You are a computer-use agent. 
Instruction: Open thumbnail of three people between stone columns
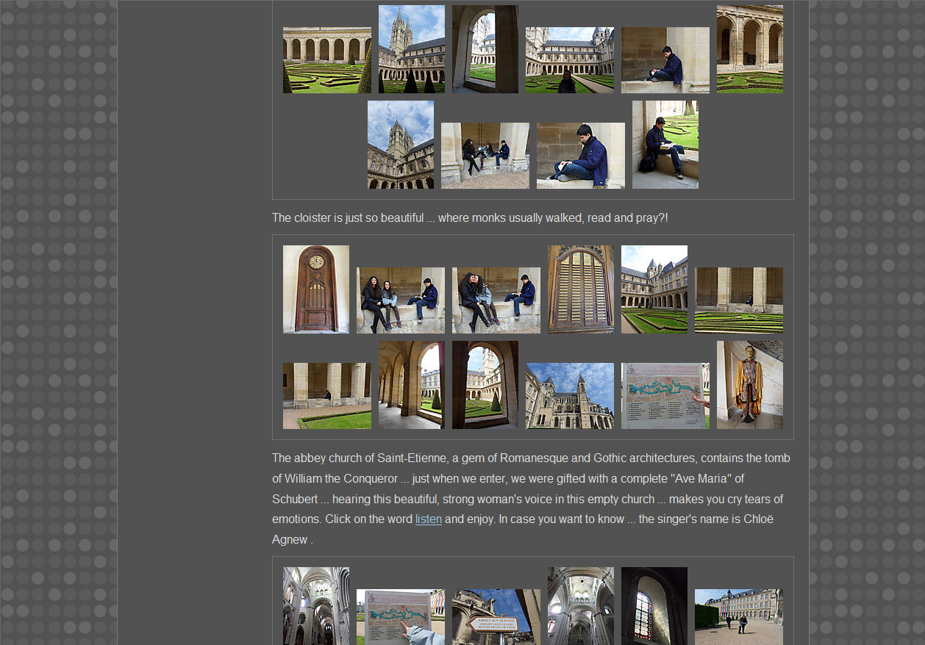coord(485,155)
